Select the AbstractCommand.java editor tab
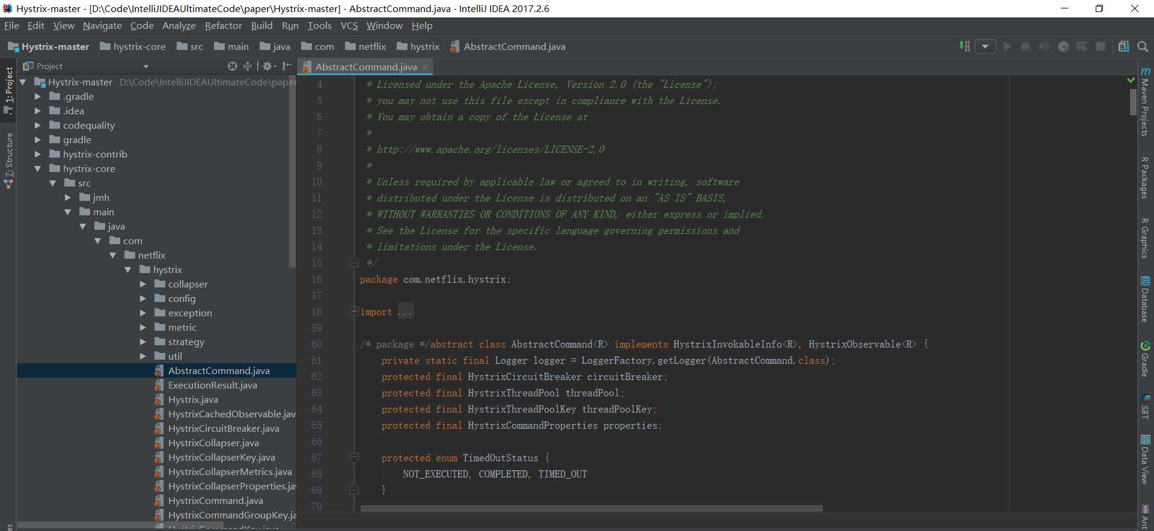 point(365,67)
